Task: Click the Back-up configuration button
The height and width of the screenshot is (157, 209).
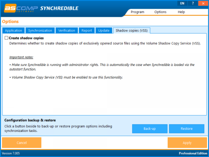Action: [x=150, y=129]
